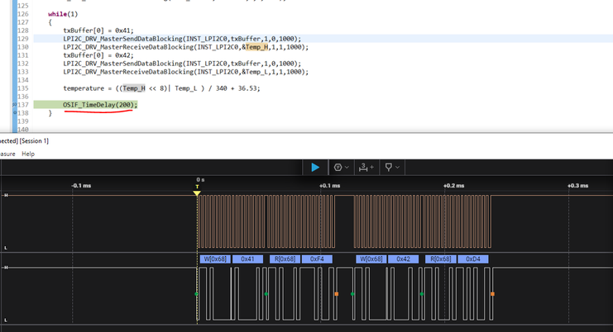Click the +0.1 ms time ruler label
This screenshot has width=613, height=332.
(329, 186)
